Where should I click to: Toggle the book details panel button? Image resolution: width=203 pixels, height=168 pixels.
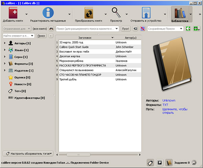click(x=168, y=163)
